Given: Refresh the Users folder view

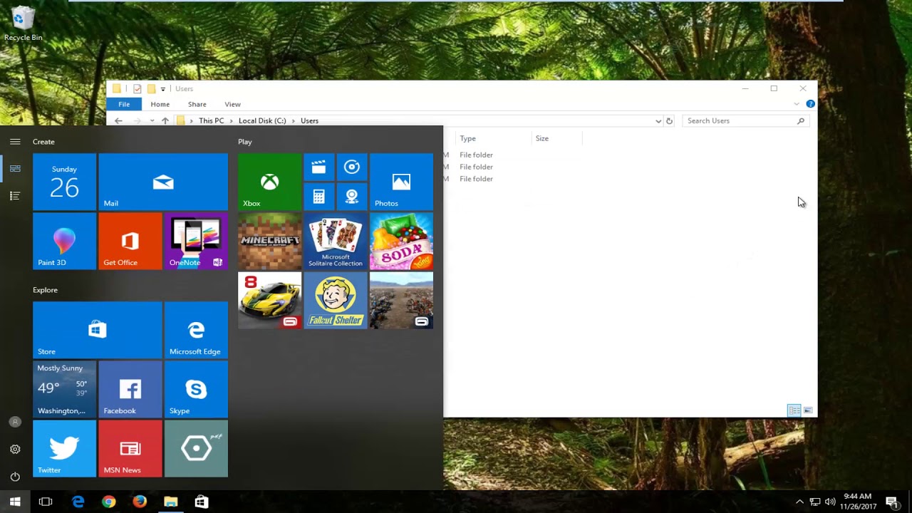Looking at the screenshot, I should pyautogui.click(x=669, y=121).
